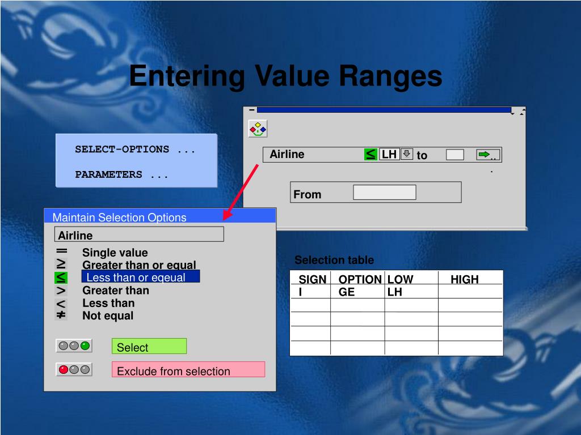The width and height of the screenshot is (581, 435).
Task: Click the OPTION column header
Action: click(x=360, y=279)
